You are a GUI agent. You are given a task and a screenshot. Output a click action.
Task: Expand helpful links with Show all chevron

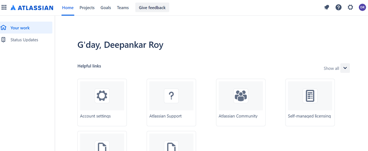click(x=345, y=68)
